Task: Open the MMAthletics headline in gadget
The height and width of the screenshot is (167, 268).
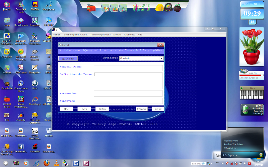Action: pyautogui.click(x=230, y=148)
